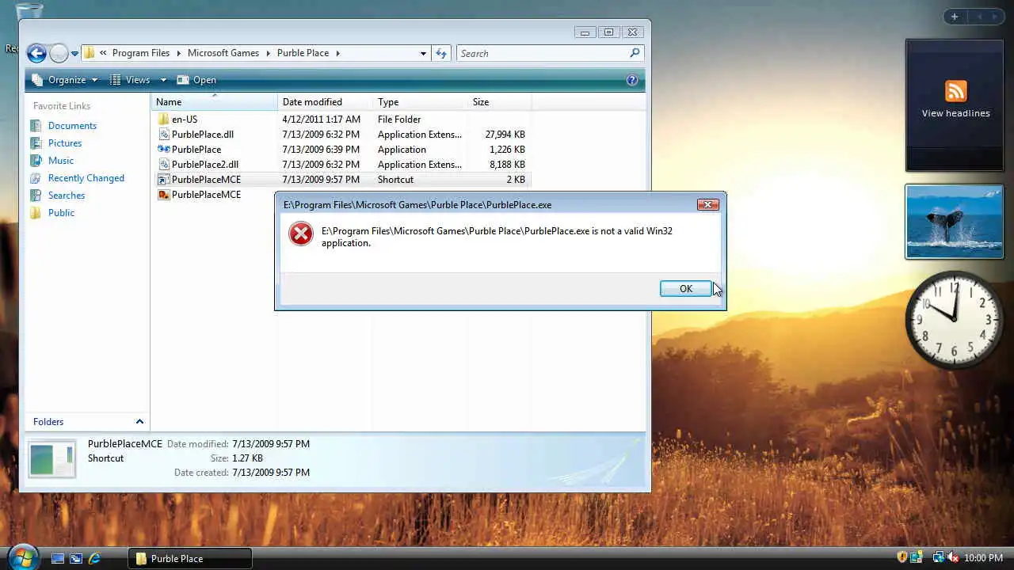The width and height of the screenshot is (1014, 570).
Task: Click the 1,226 KB size cell
Action: 507,150
